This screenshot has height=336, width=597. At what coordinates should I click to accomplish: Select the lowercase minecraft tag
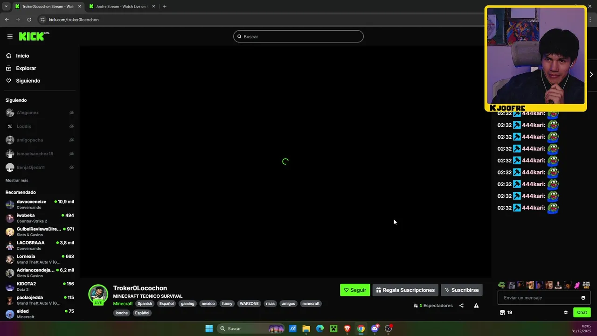pyautogui.click(x=311, y=304)
